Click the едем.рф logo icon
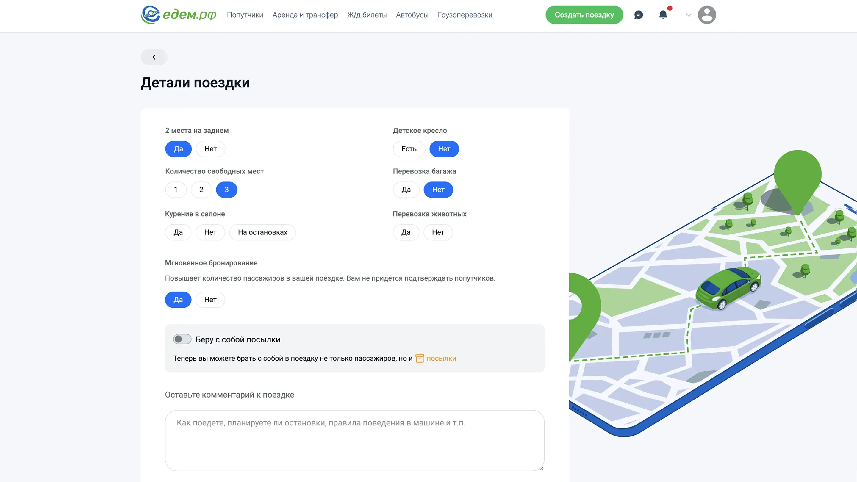Image resolution: width=857 pixels, height=482 pixels. pos(150,15)
